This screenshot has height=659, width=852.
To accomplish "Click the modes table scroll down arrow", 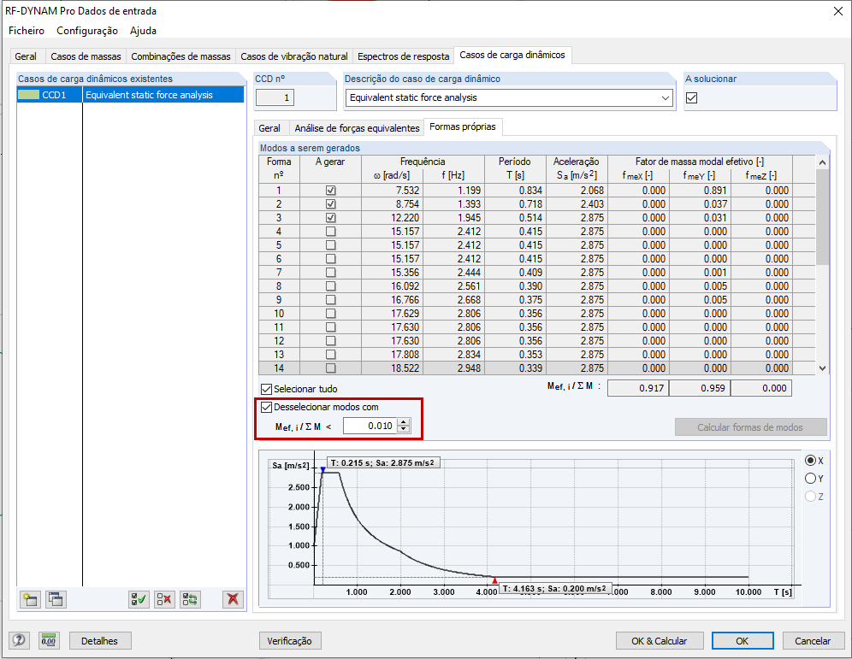I will point(822,368).
